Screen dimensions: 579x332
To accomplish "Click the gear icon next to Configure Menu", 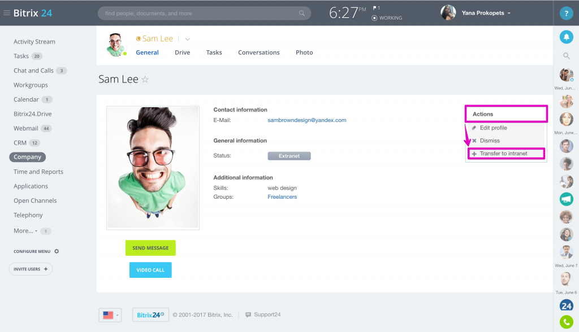I will 57,251.
